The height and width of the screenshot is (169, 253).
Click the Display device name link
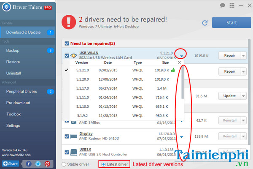tap(86, 134)
